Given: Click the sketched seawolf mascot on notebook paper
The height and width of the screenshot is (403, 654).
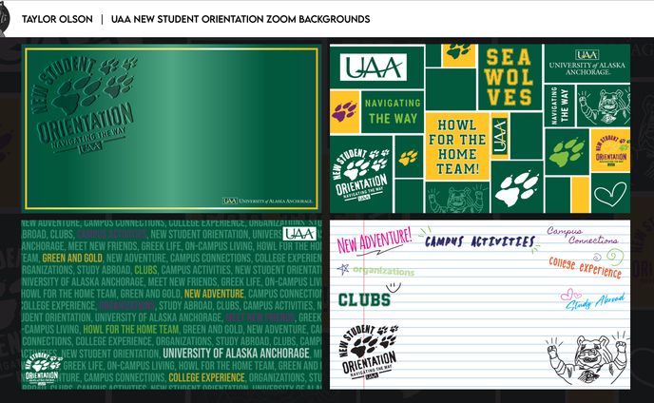Looking at the screenshot, I should click(x=587, y=359).
